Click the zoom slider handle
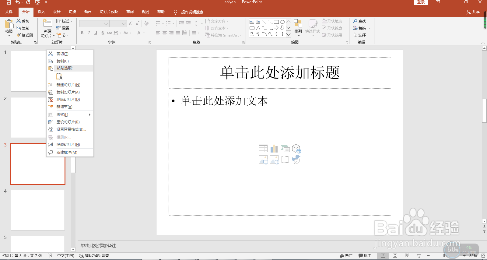This screenshot has height=260, width=487. click(x=444, y=256)
